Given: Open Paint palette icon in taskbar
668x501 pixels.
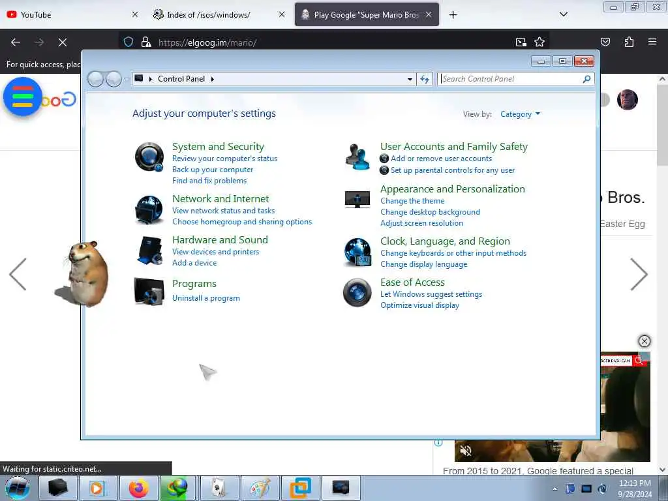Looking at the screenshot, I should pyautogui.click(x=260, y=488).
